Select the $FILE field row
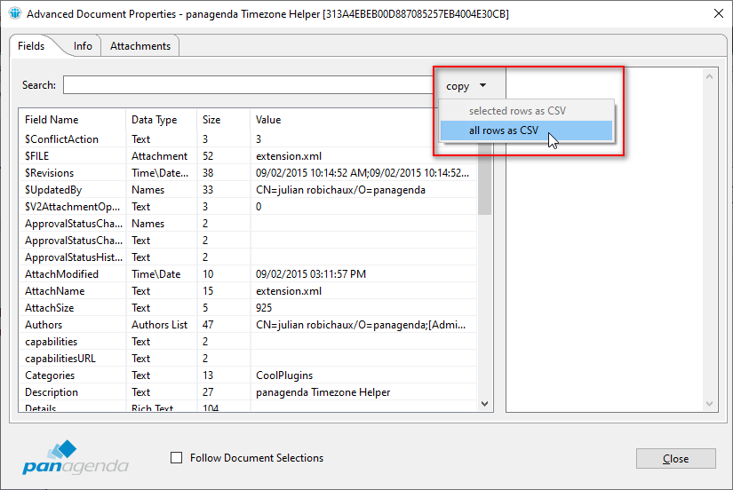Screen dimensions: 733x490 tap(248, 156)
